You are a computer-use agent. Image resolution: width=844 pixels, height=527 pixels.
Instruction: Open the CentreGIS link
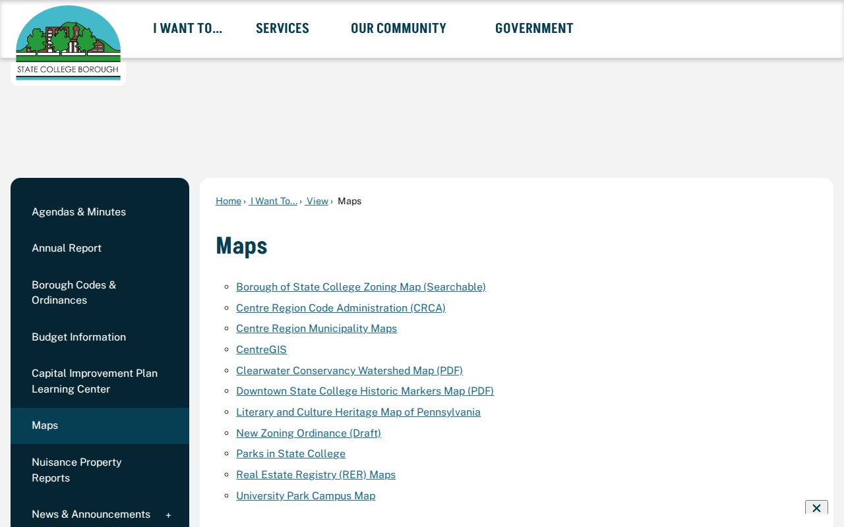coord(261,350)
